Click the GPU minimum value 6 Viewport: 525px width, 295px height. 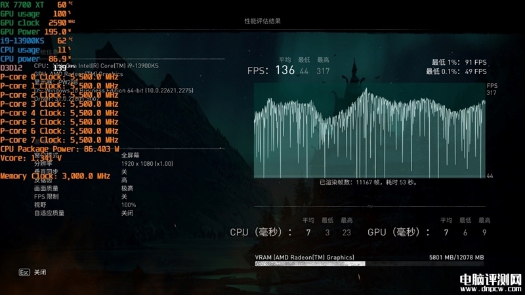point(465,233)
